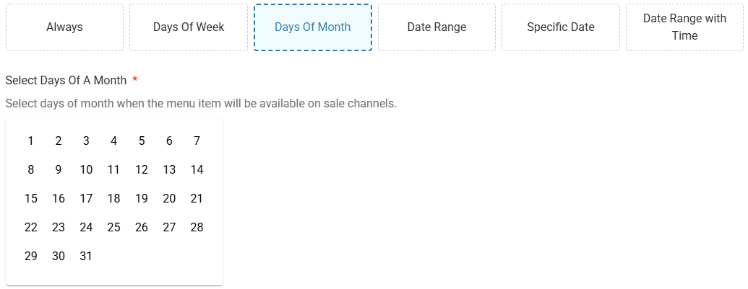748x289 pixels.
Task: Open Date Range with Time option
Action: (x=684, y=27)
